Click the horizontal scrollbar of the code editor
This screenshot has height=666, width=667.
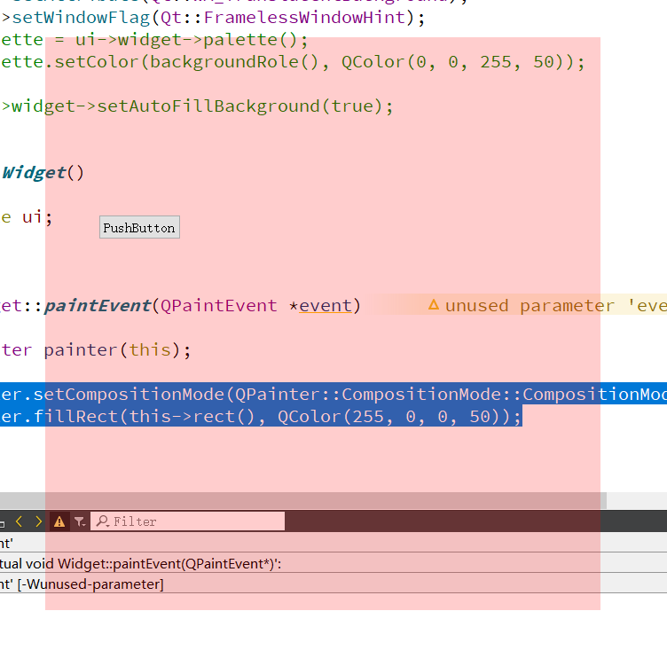(x=302, y=500)
